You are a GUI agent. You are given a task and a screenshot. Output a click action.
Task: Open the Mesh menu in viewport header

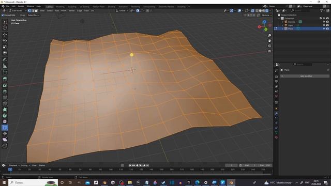[x=64, y=11]
